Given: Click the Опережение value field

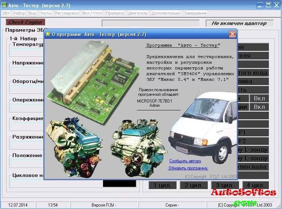Looking at the screenshot, I should 27,108.
